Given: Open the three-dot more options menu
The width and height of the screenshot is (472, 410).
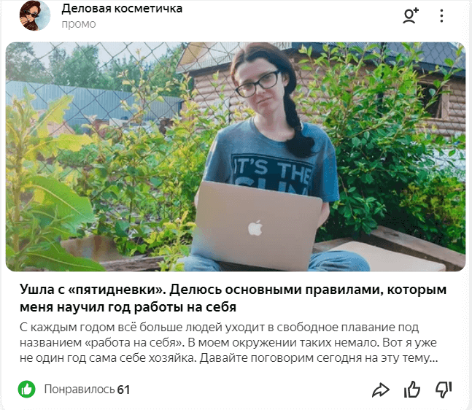Looking at the screenshot, I should pyautogui.click(x=441, y=15).
